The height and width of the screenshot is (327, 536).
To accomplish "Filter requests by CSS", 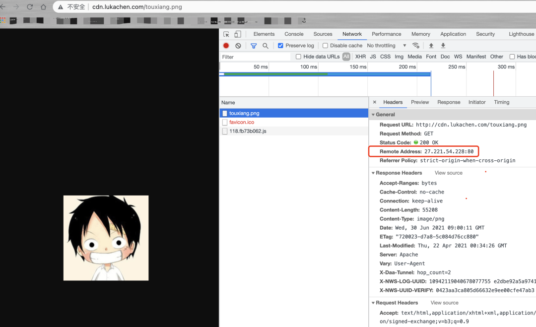I will [x=385, y=57].
